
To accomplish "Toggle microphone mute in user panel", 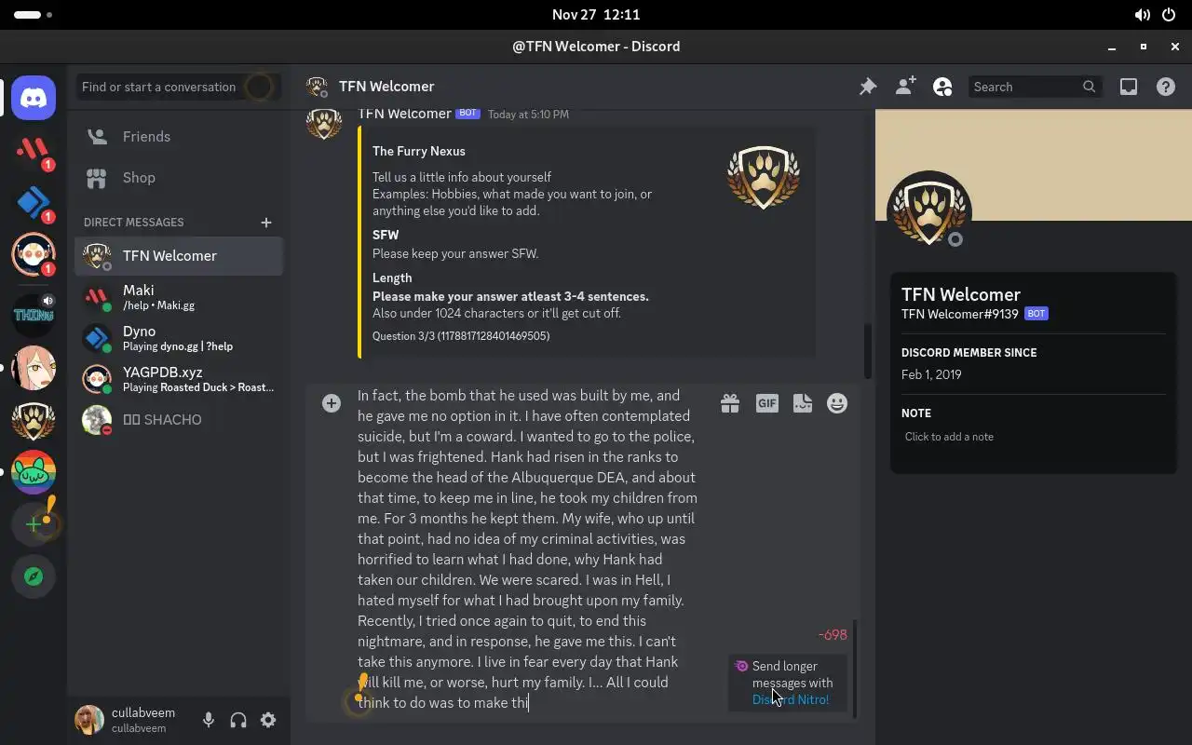I will point(209,720).
